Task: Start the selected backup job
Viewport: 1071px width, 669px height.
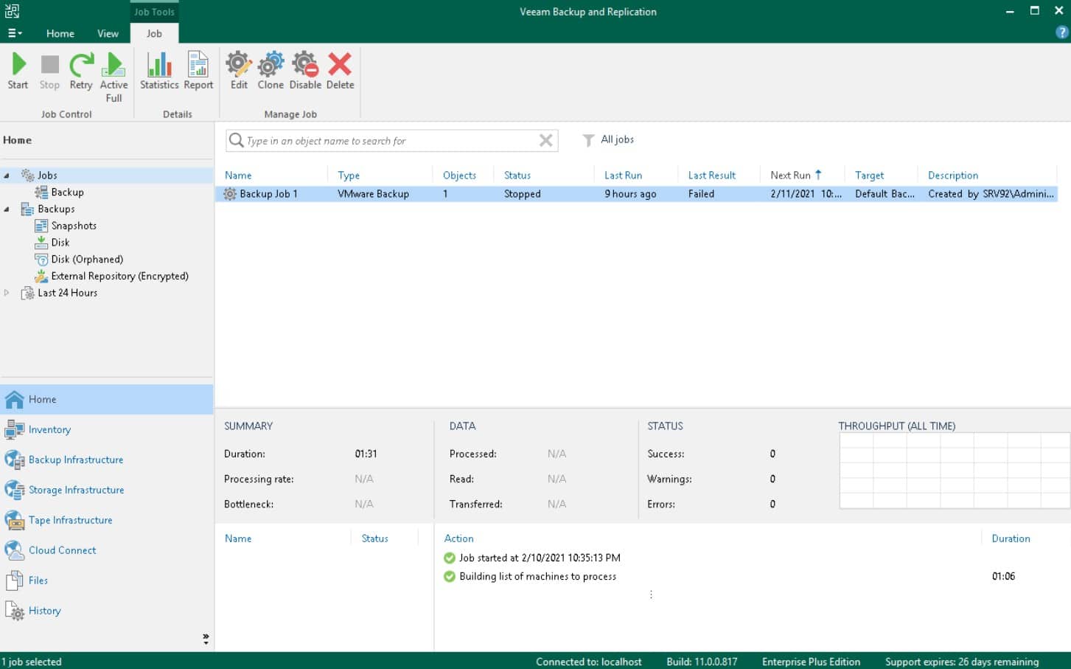Action: pos(17,70)
